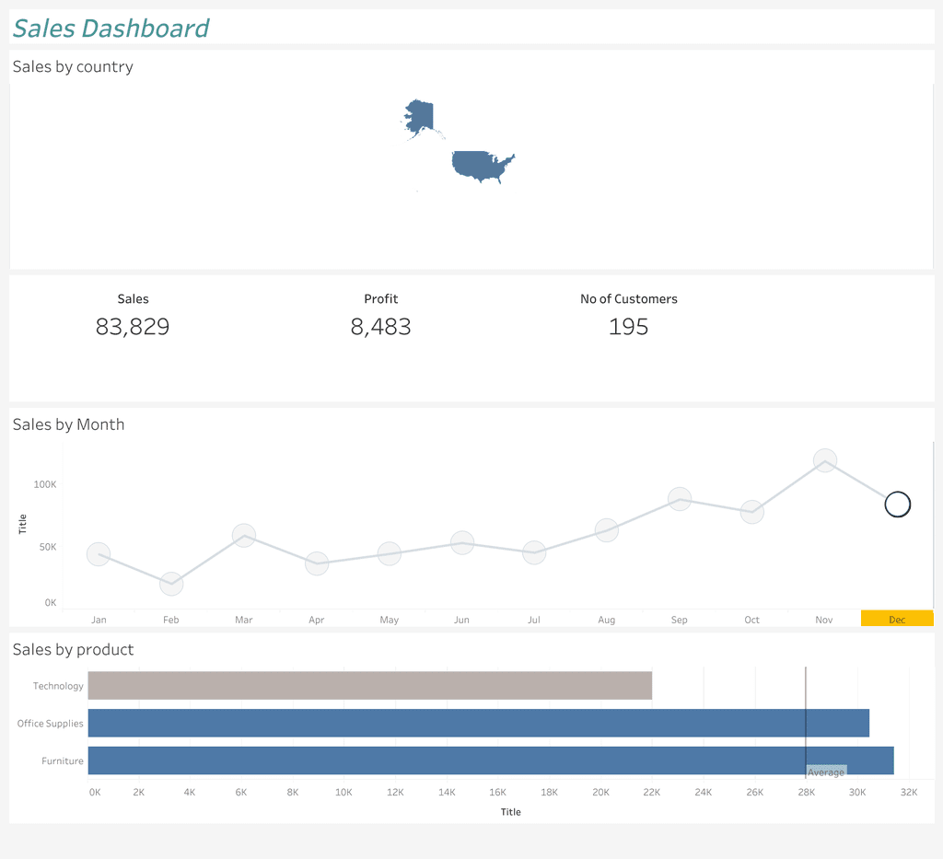Click the Sales value 83,829
Image resolution: width=943 pixels, height=859 pixels.
pos(133,327)
